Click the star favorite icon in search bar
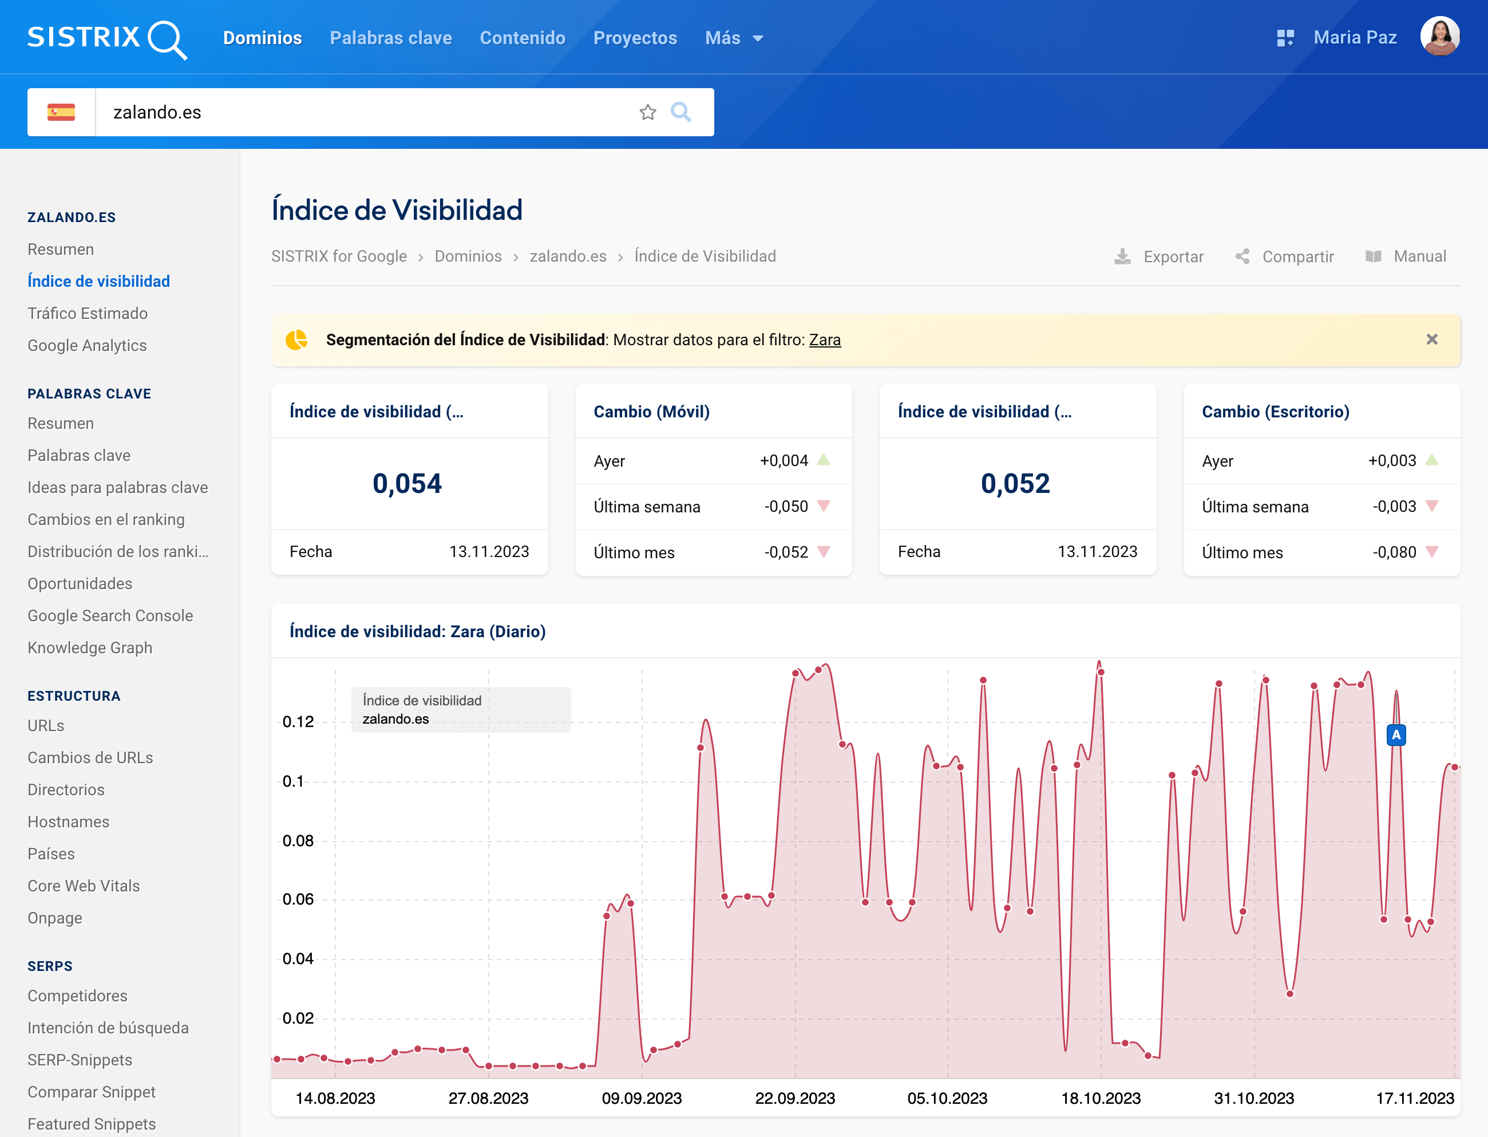This screenshot has height=1137, width=1488. click(x=647, y=112)
